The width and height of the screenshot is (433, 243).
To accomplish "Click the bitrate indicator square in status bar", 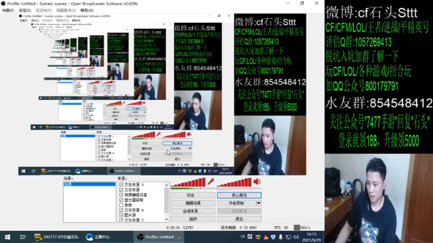I will coord(296,227).
